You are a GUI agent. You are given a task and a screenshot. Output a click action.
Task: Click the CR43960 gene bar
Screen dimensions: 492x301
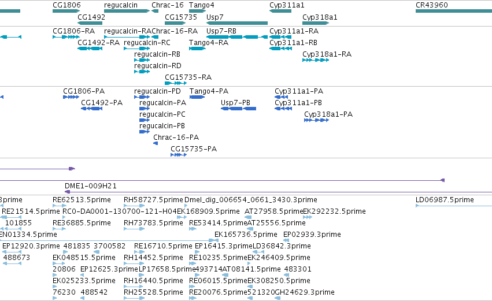[454, 11]
